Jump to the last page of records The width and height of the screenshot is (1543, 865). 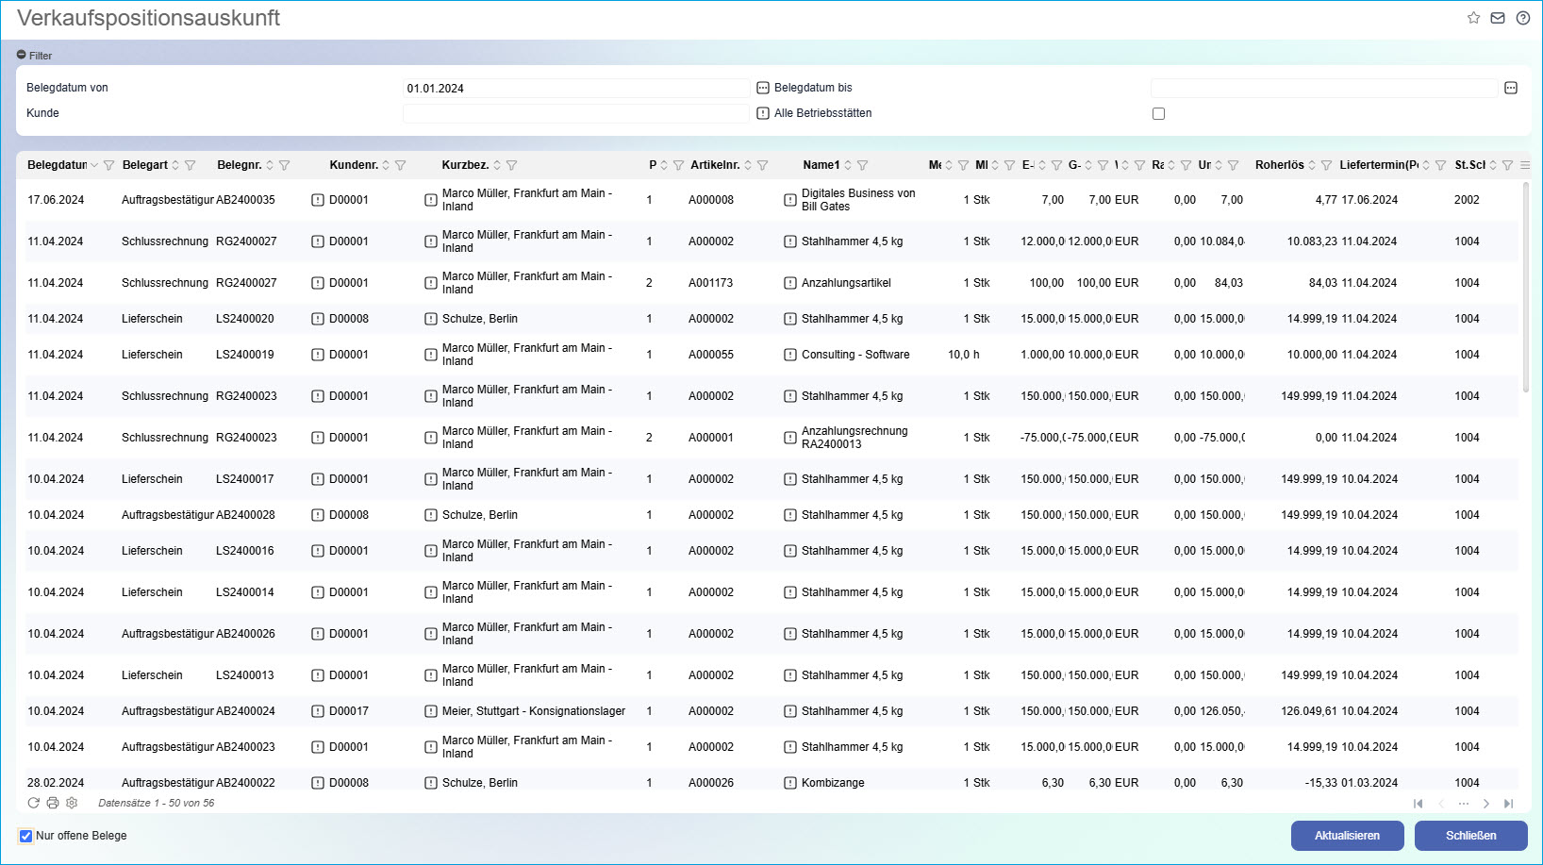[1508, 804]
